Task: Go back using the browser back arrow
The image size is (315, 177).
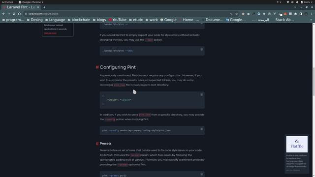Action: (3, 14)
